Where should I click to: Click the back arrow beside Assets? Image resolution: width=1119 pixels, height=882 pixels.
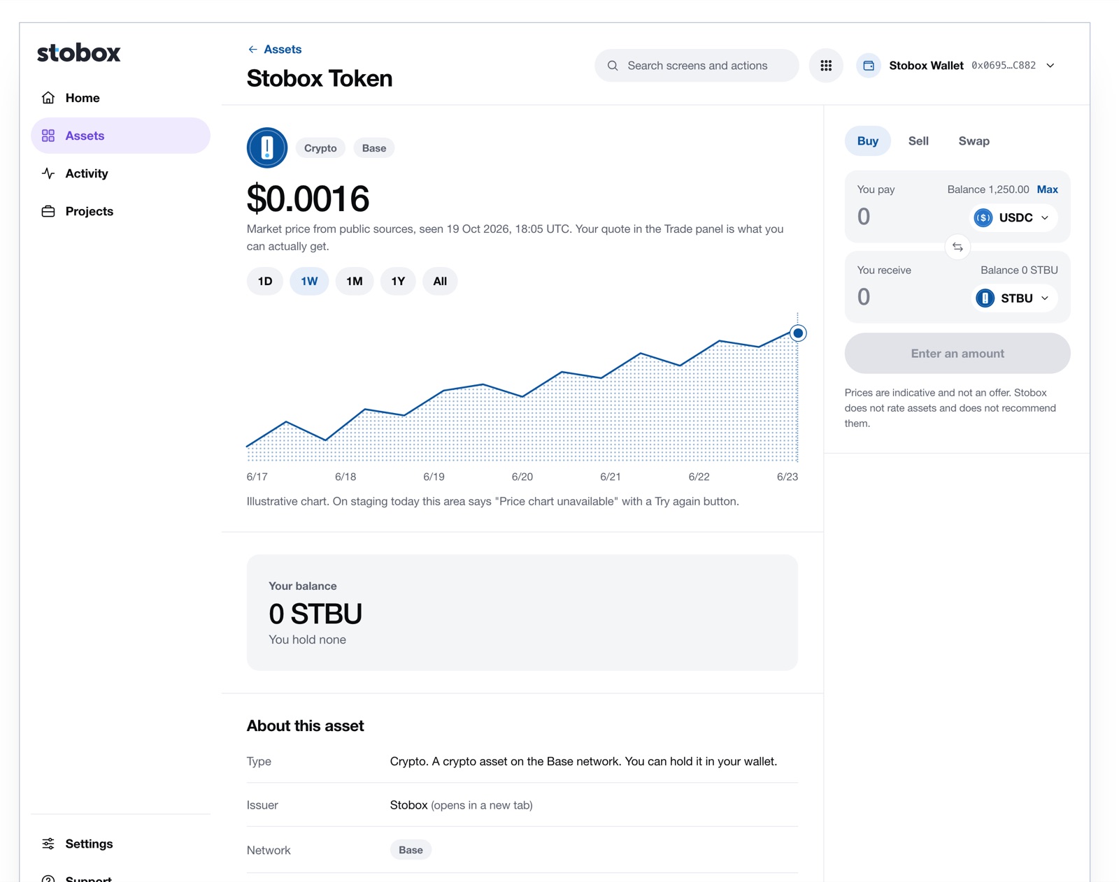252,50
